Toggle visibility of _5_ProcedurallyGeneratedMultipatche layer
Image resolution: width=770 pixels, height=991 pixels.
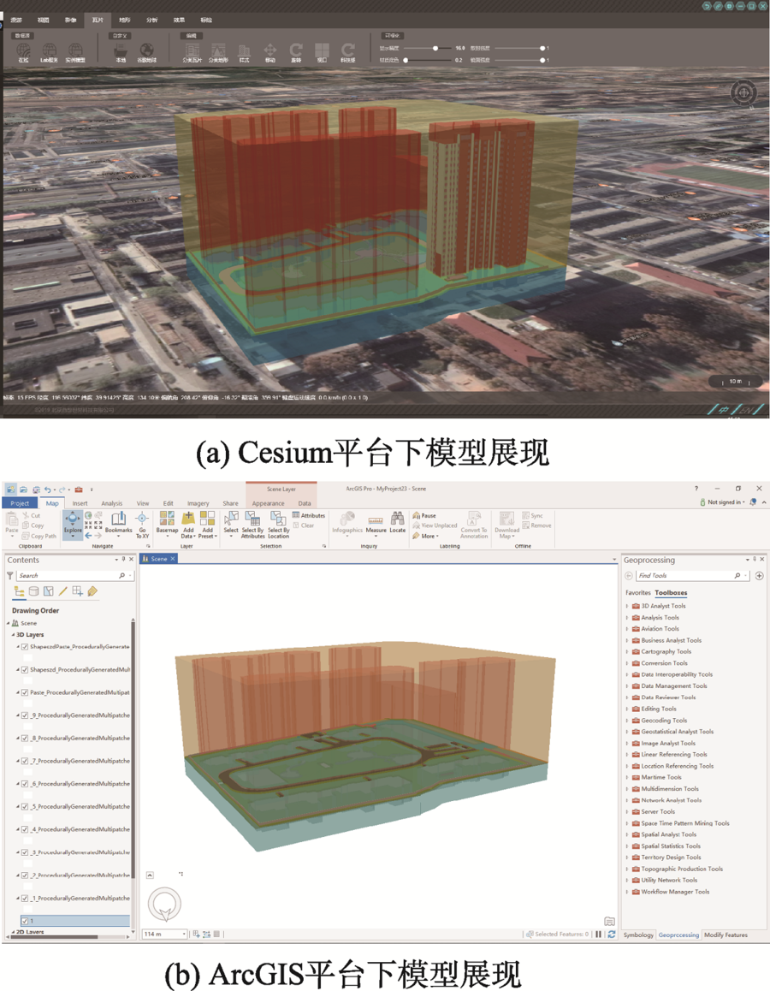coord(25,806)
